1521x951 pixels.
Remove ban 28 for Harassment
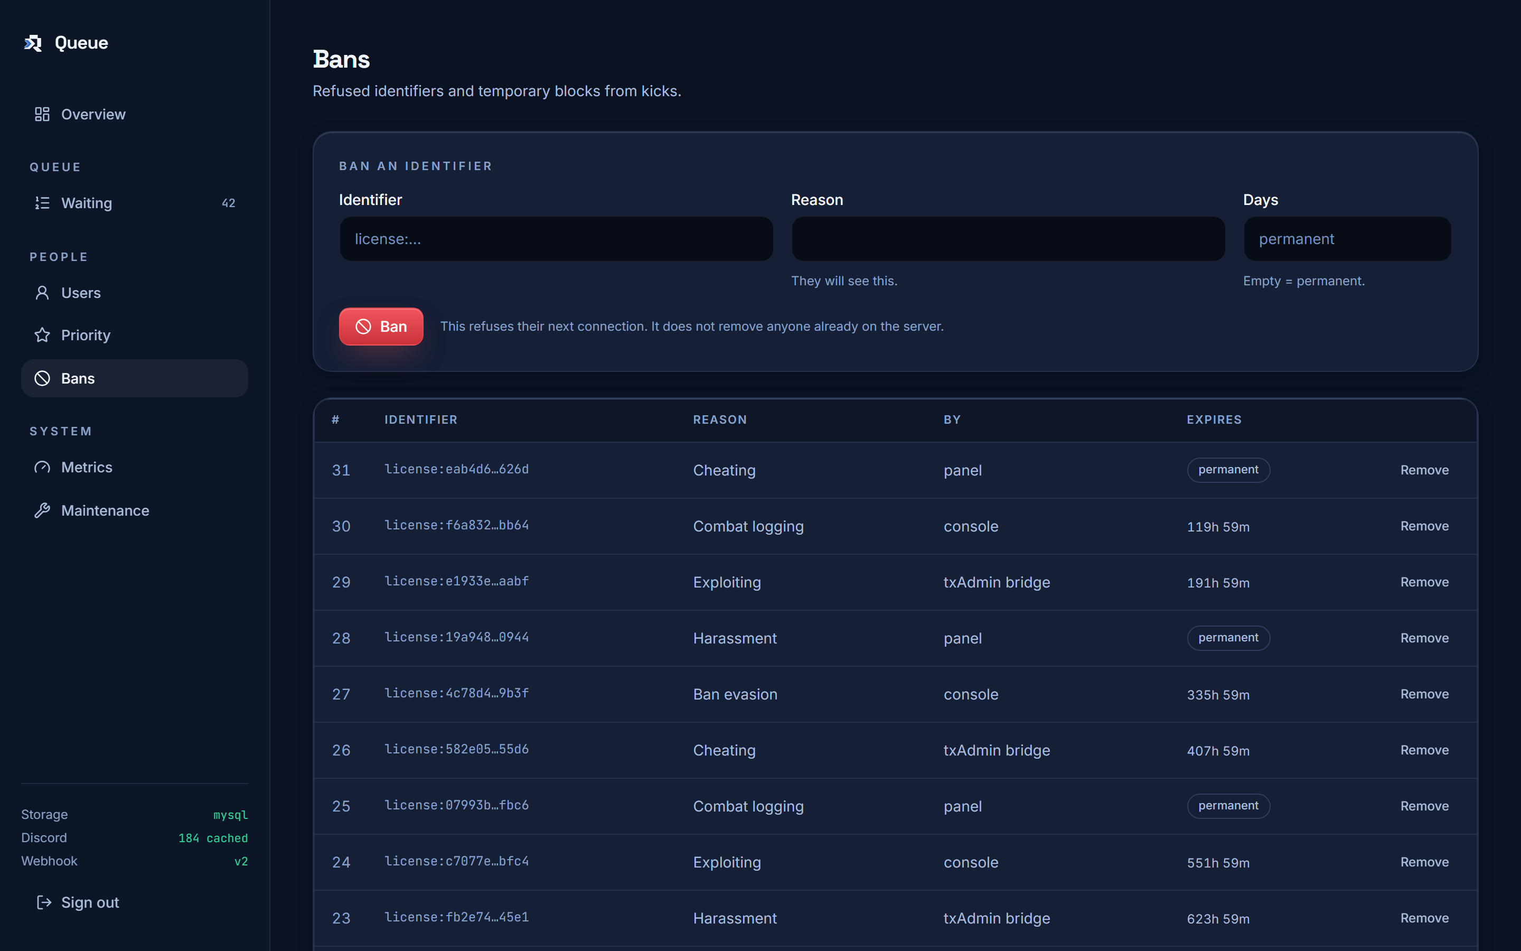point(1424,638)
